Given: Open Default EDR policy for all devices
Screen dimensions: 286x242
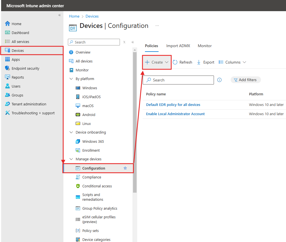Looking at the screenshot, I should coord(173,105).
